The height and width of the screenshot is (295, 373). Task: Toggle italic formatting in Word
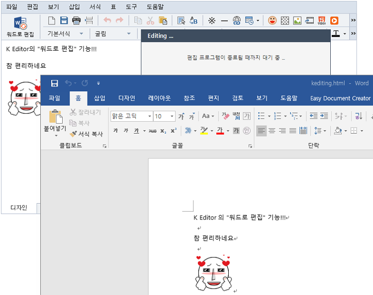pos(126,131)
